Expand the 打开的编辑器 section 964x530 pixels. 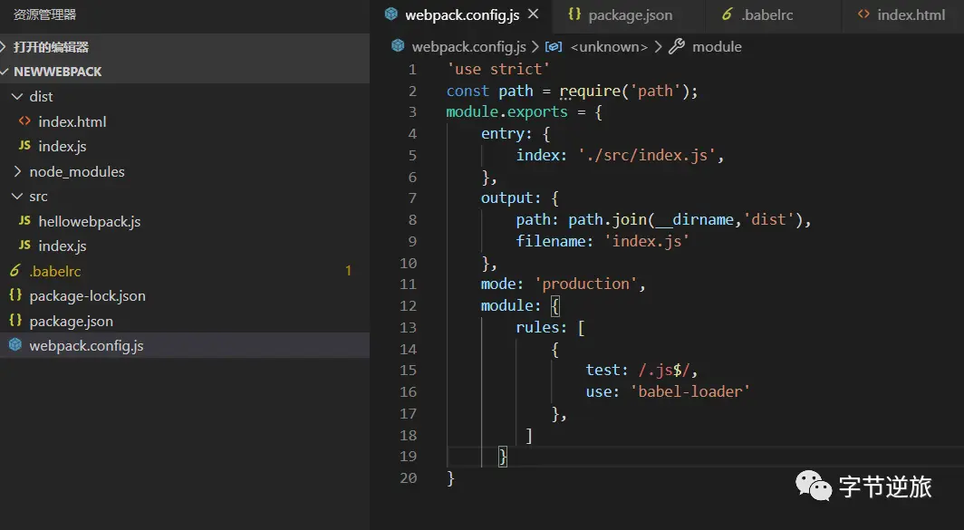click(185, 47)
